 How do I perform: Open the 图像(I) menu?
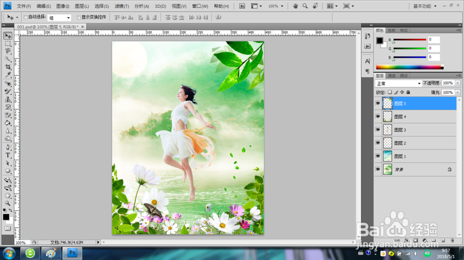[x=63, y=6]
